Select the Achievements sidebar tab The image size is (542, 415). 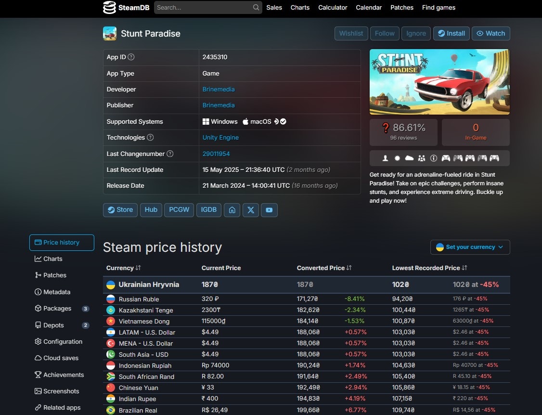62,375
